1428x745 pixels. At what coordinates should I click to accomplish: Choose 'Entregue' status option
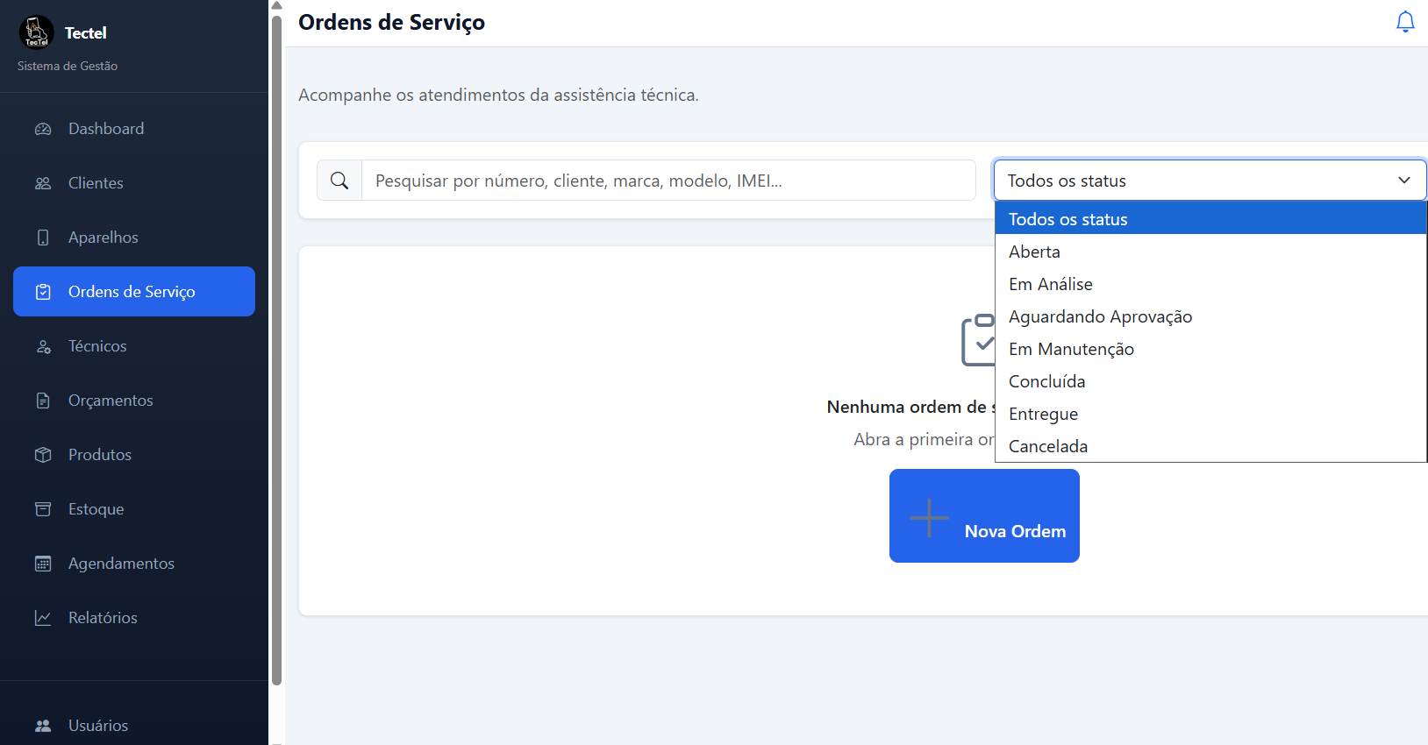(1210, 414)
